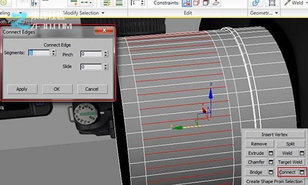Click Create Shape From Selection button

[275, 181]
